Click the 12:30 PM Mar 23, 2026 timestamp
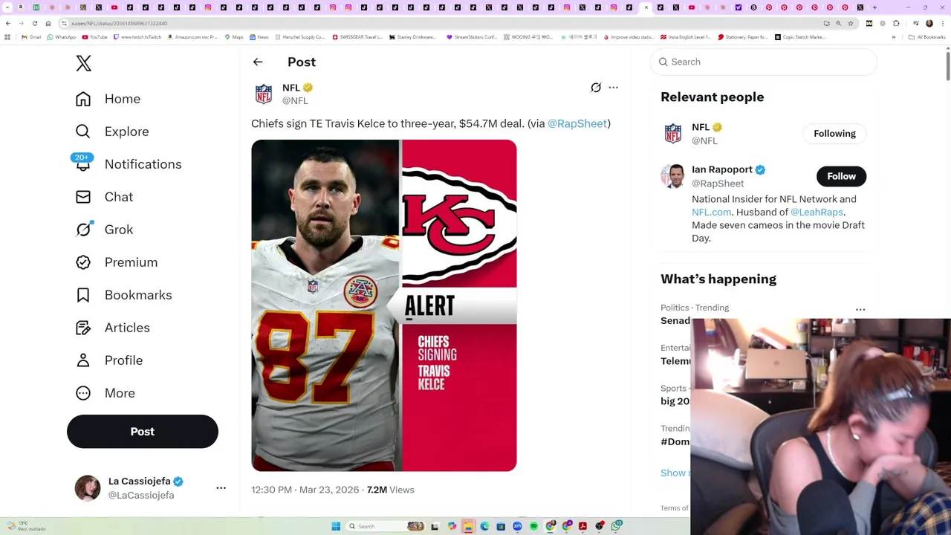 point(305,490)
